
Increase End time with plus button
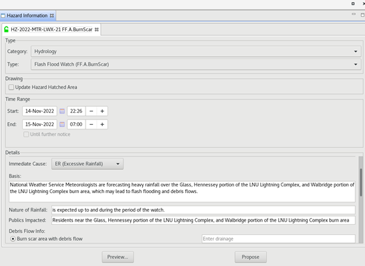pyautogui.click(x=102, y=125)
